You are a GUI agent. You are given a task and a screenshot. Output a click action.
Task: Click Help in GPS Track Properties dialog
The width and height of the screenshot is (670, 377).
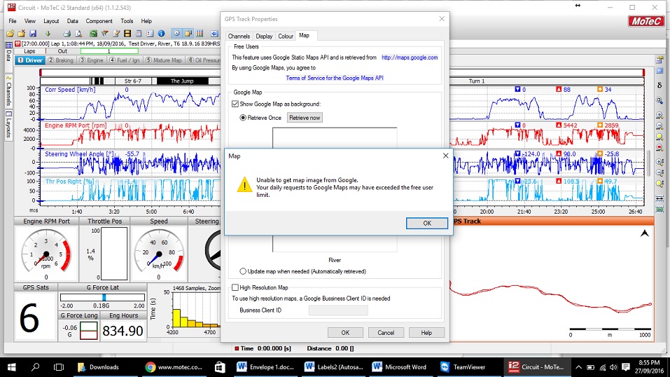(426, 332)
